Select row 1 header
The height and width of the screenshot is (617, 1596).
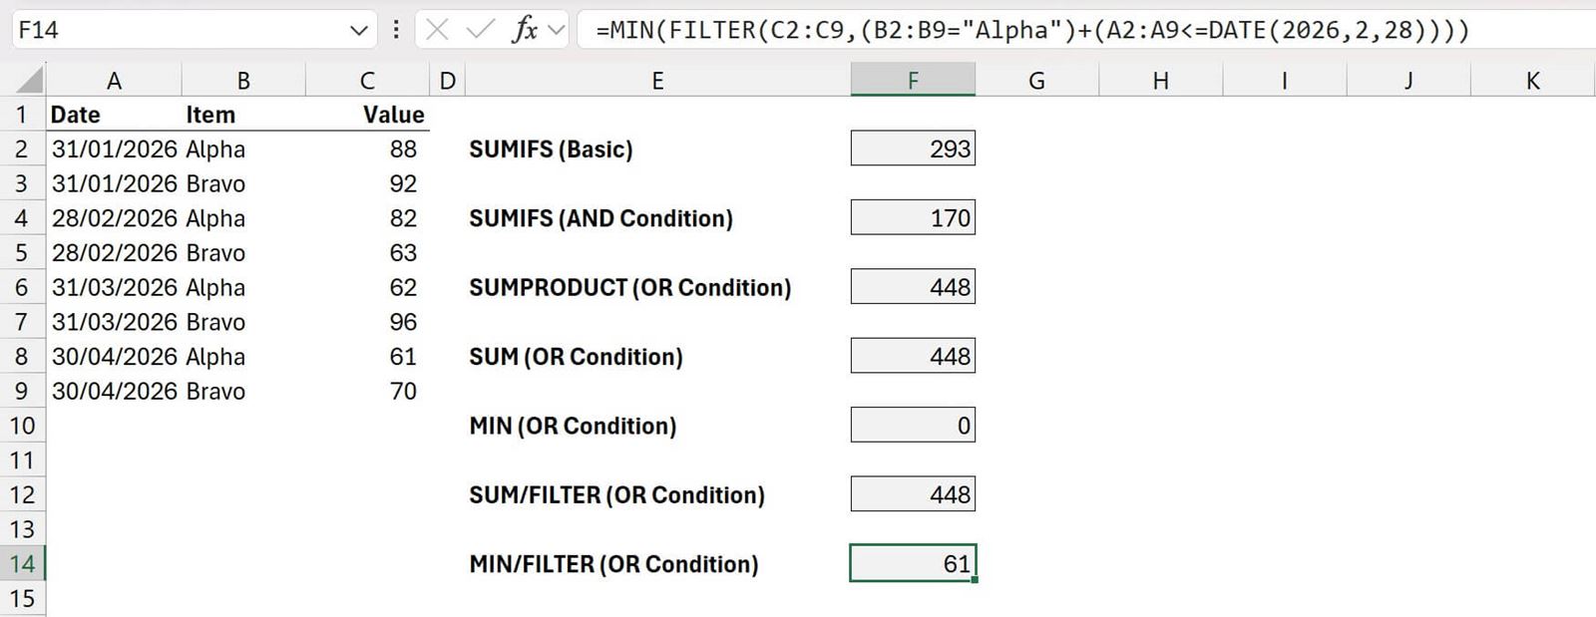pos(22,114)
